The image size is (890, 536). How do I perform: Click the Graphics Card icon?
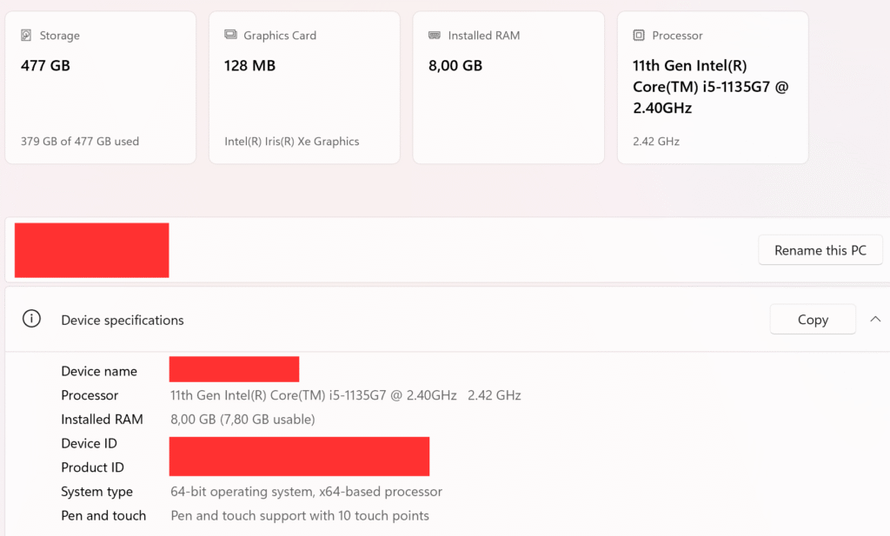[230, 36]
